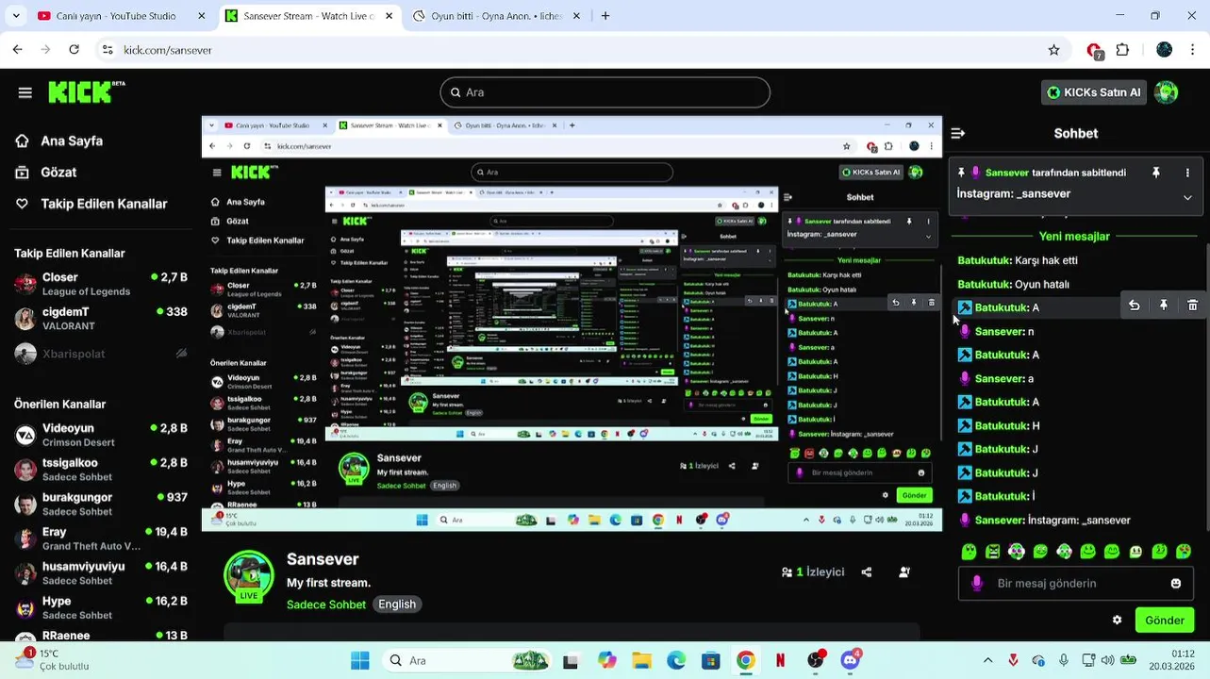The height and width of the screenshot is (679, 1210).
Task: Open a new Chrome tab
Action: (x=605, y=16)
